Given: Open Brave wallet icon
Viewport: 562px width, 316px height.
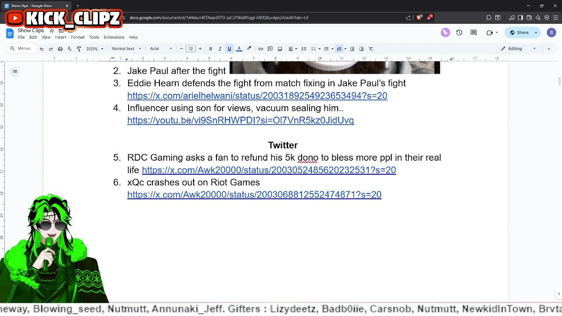Looking at the screenshot, I should [x=529, y=18].
